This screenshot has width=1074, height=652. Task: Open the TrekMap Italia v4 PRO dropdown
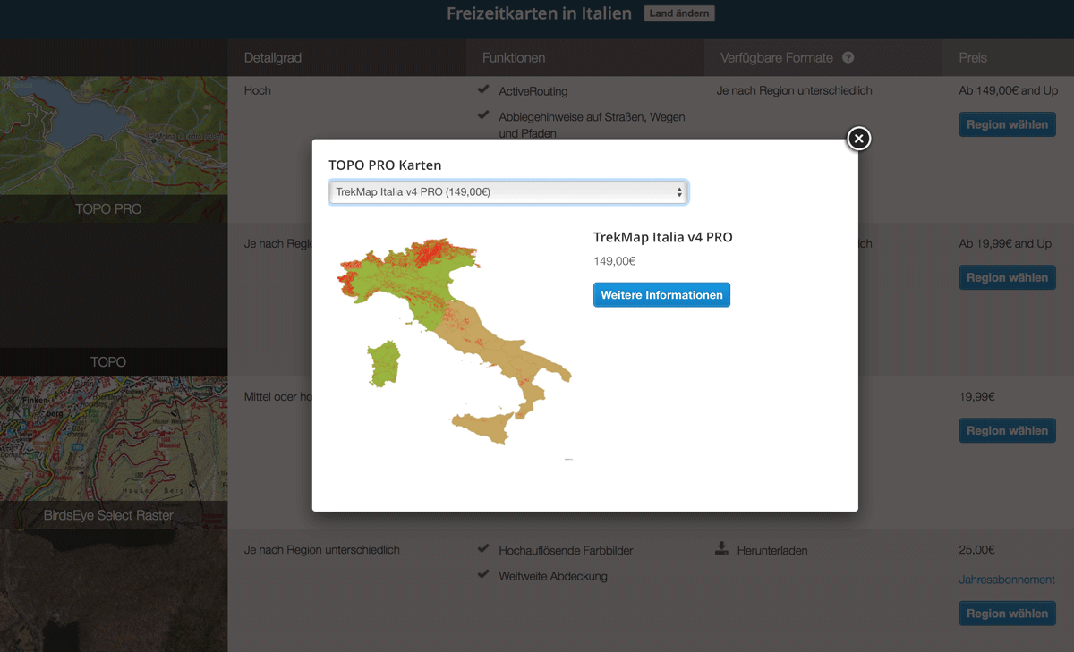(x=508, y=192)
